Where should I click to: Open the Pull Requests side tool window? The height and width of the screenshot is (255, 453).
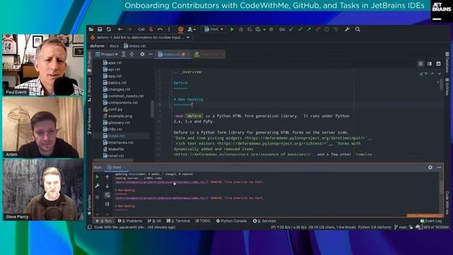point(89,121)
